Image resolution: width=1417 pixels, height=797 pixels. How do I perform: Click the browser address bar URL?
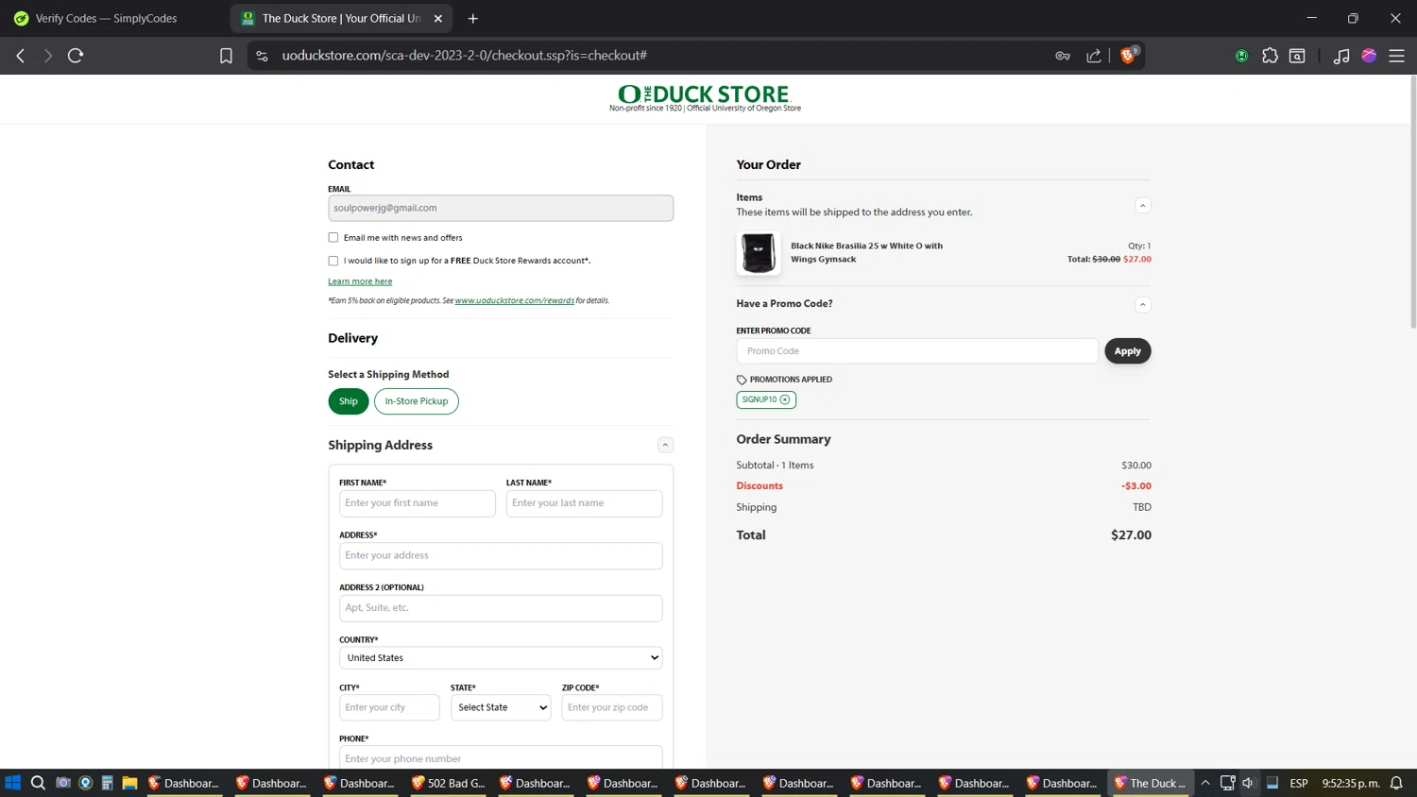click(x=465, y=56)
